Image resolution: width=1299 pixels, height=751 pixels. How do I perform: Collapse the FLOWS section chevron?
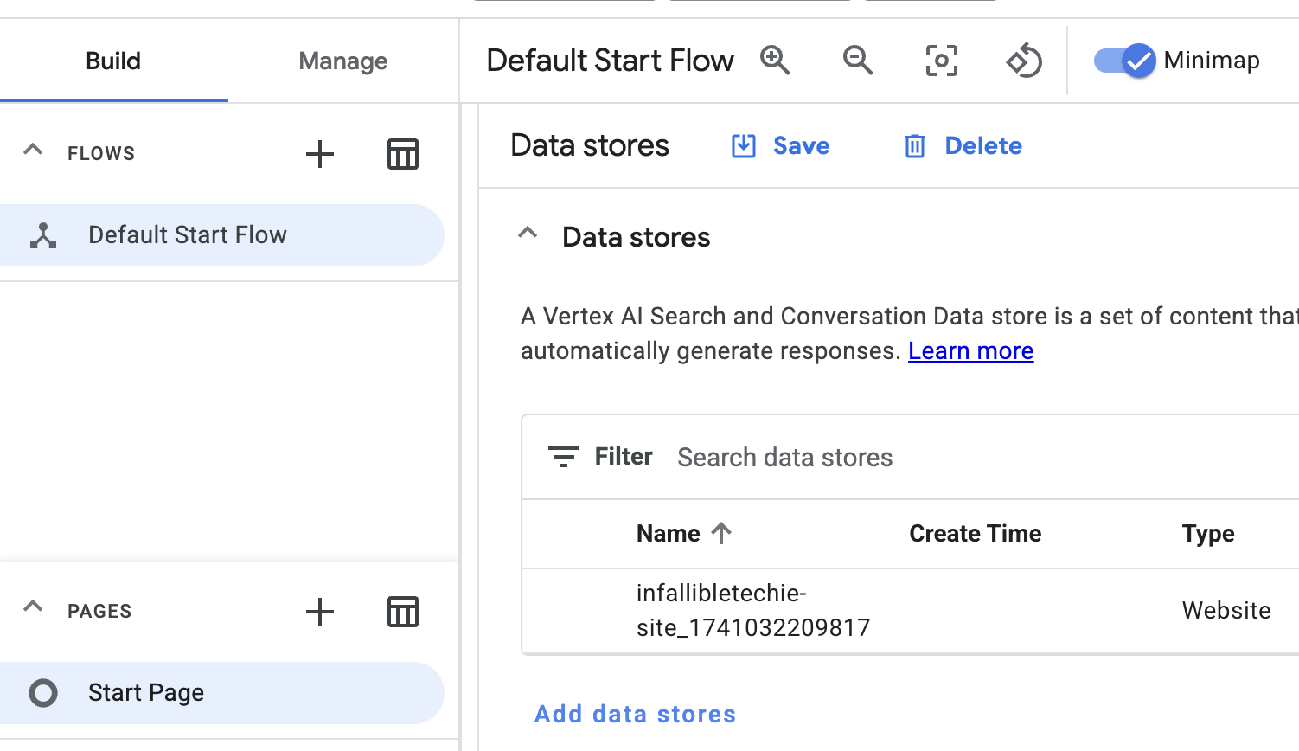click(33, 150)
